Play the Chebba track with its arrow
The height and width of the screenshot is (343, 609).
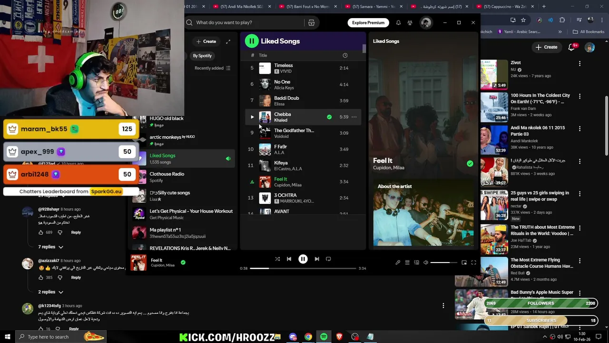click(x=252, y=117)
